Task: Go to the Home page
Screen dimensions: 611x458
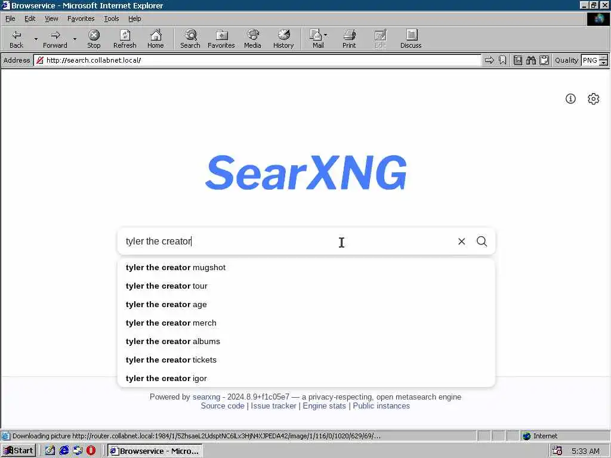Action: tap(156, 39)
